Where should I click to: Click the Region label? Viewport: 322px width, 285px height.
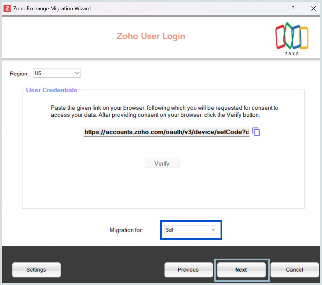19,74
